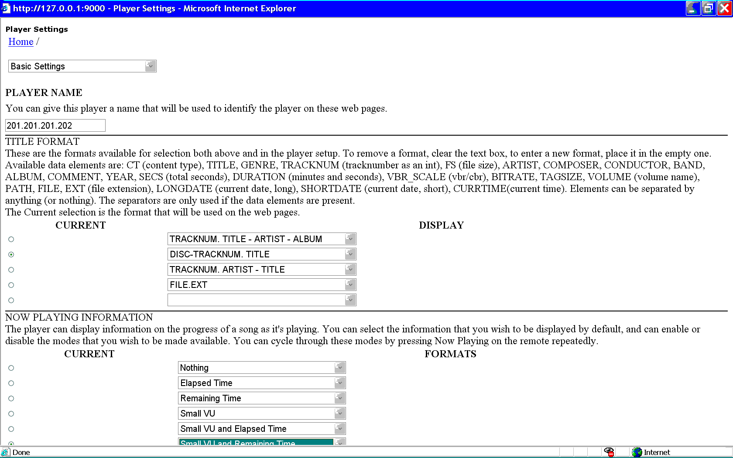The image size is (733, 458).
Task: Click the privacy report eye icon in status bar
Action: tap(609, 452)
